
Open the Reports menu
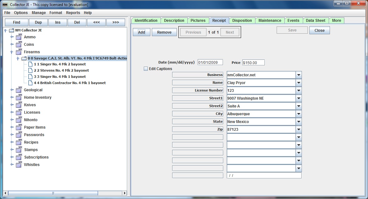coord(73,13)
